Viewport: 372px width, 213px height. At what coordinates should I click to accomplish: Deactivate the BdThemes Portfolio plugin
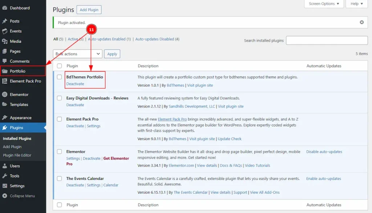[x=75, y=84]
